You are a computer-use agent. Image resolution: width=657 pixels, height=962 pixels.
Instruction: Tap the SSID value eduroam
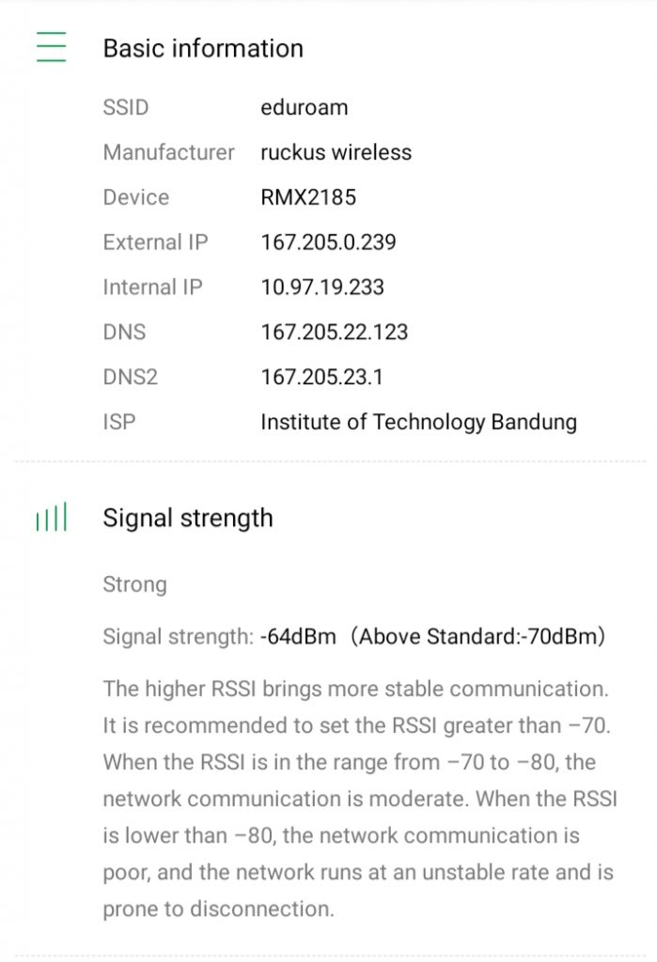click(305, 107)
